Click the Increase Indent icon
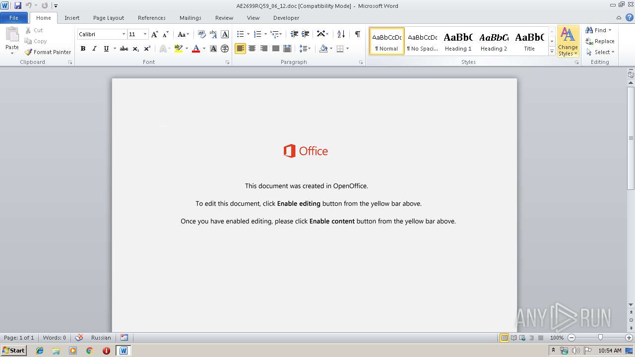 (306, 34)
